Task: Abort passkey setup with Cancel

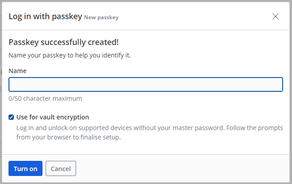Action: coord(61,169)
